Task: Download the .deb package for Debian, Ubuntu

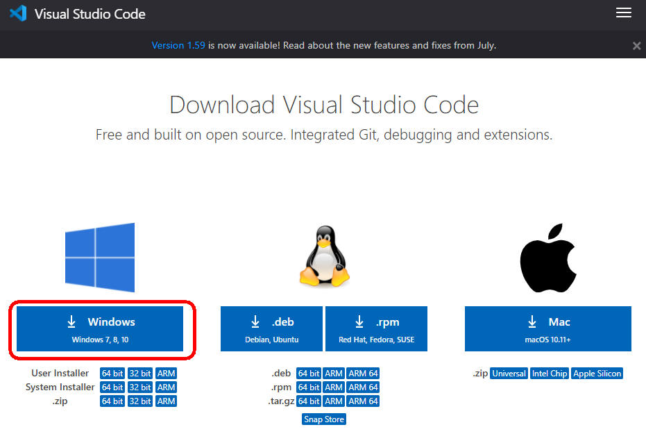Action: pyautogui.click(x=271, y=329)
